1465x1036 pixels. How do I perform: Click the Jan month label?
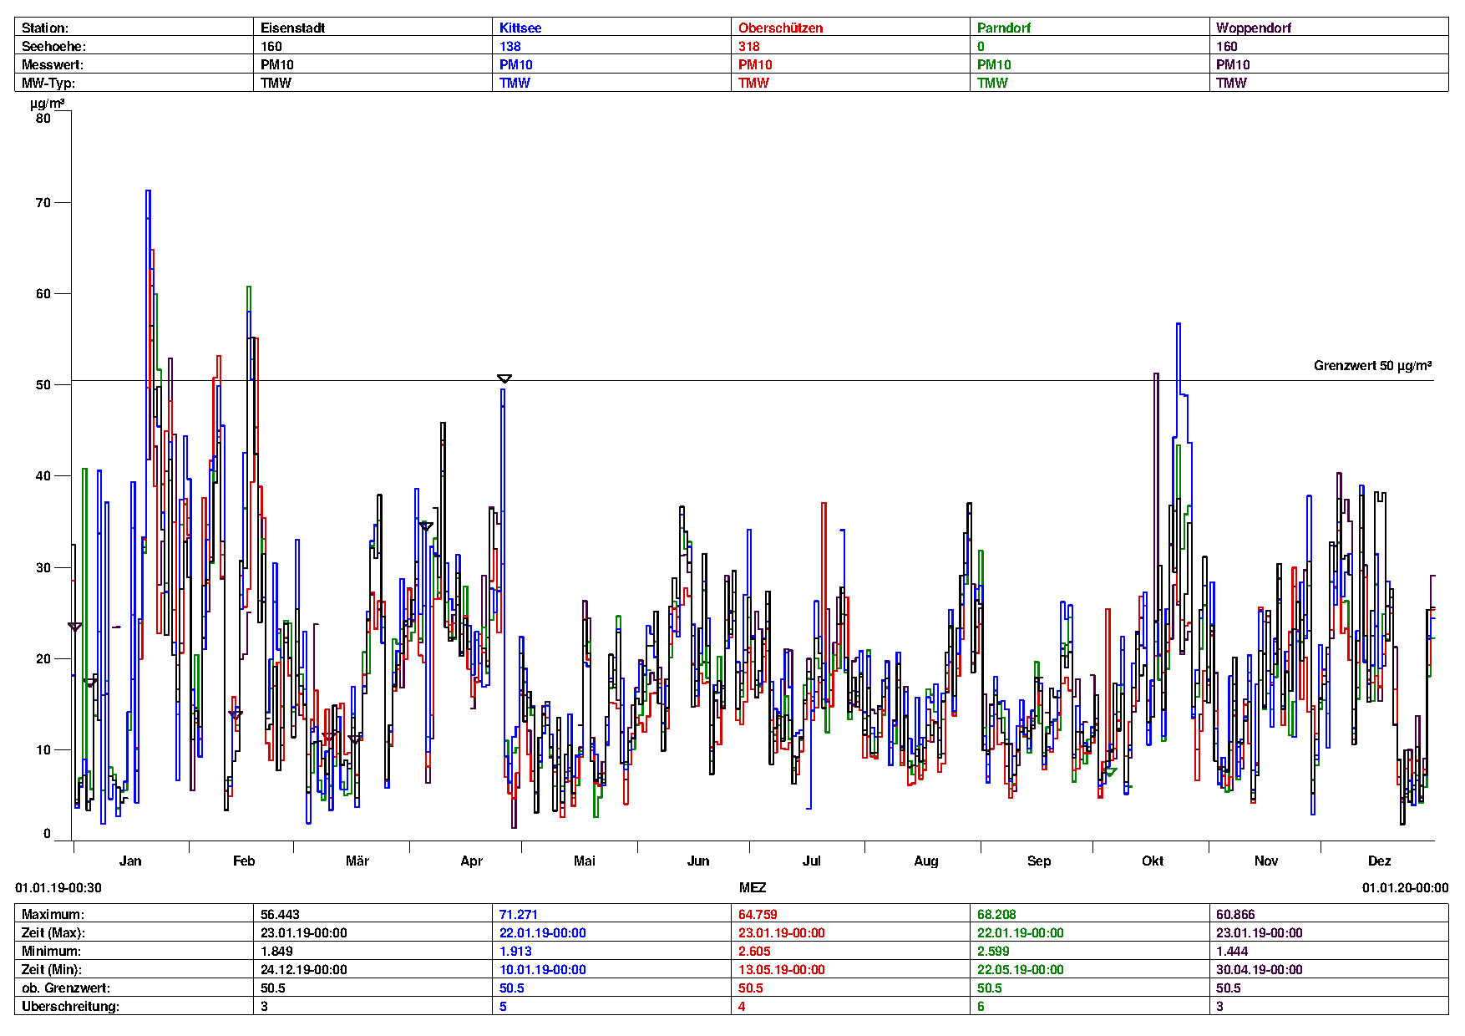coord(130,861)
